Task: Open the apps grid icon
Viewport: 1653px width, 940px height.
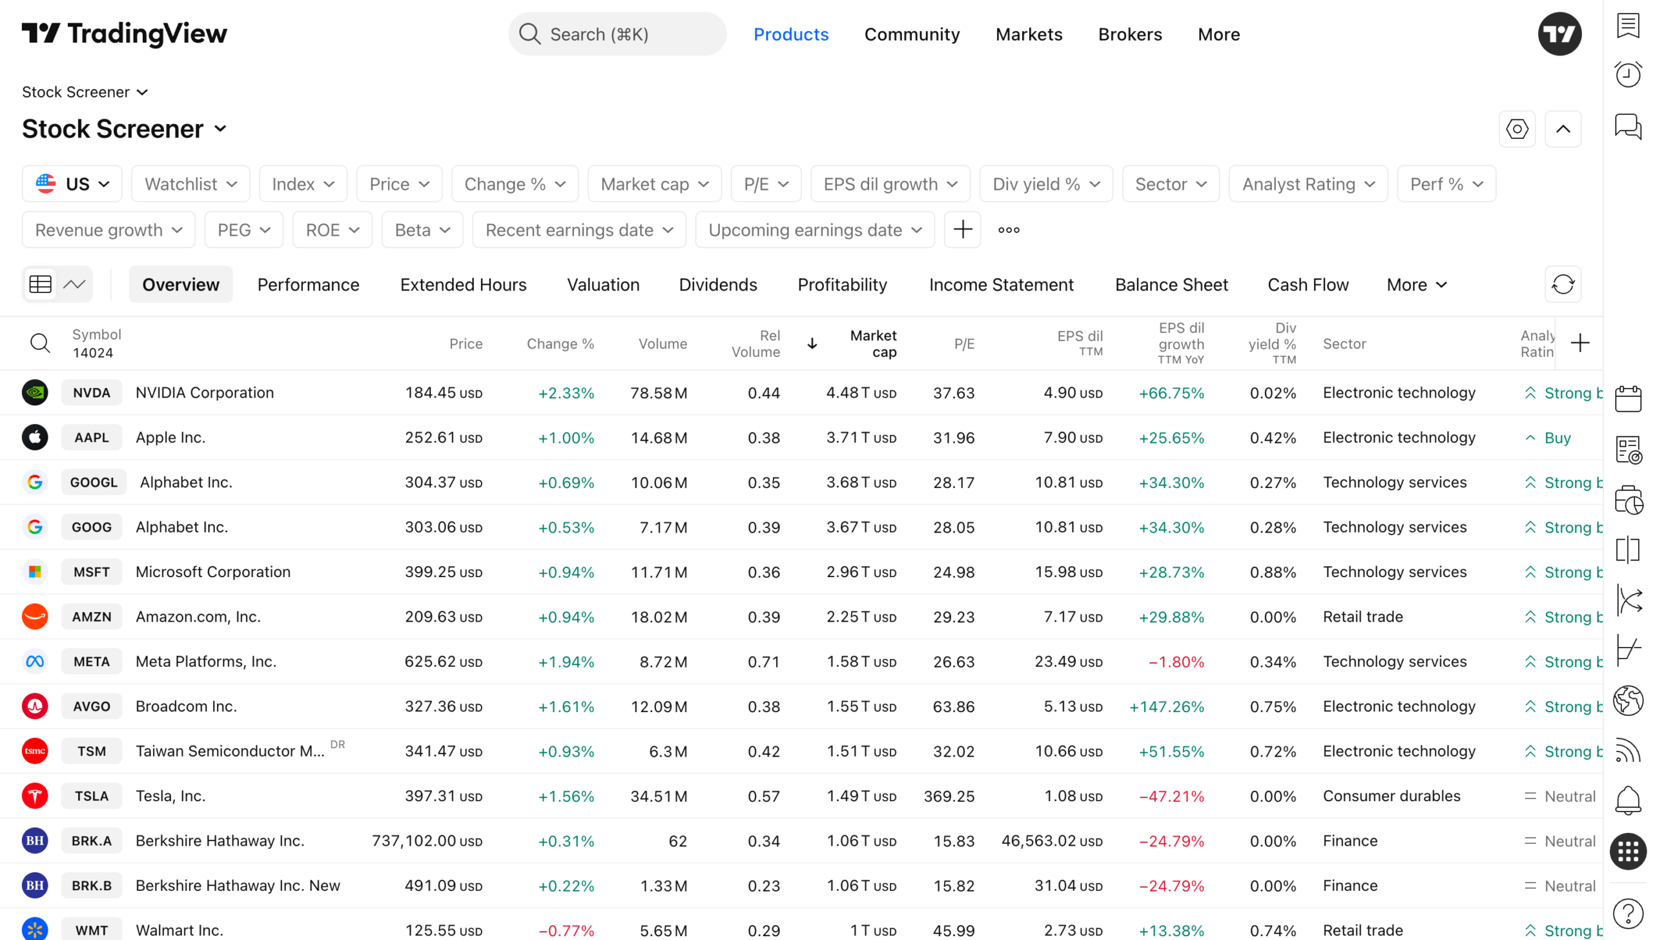Action: 1628,852
